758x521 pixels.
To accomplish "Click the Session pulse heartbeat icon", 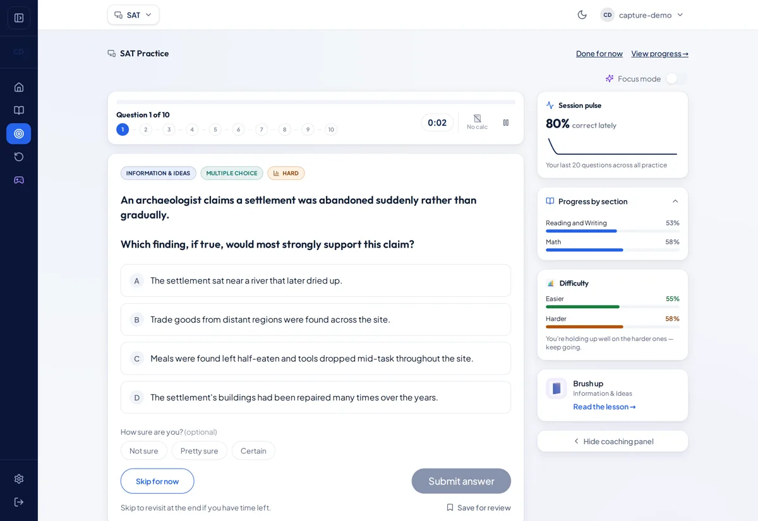I will (x=550, y=105).
